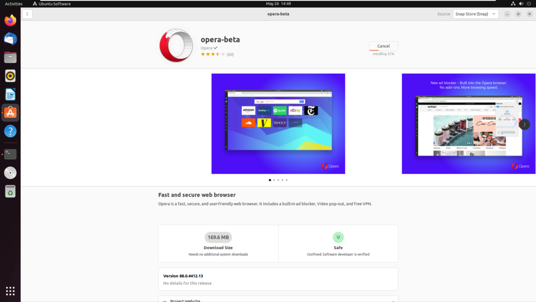Viewport: 536px width, 302px height.
Task: Open Firefox from the dock
Action: [x=10, y=20]
